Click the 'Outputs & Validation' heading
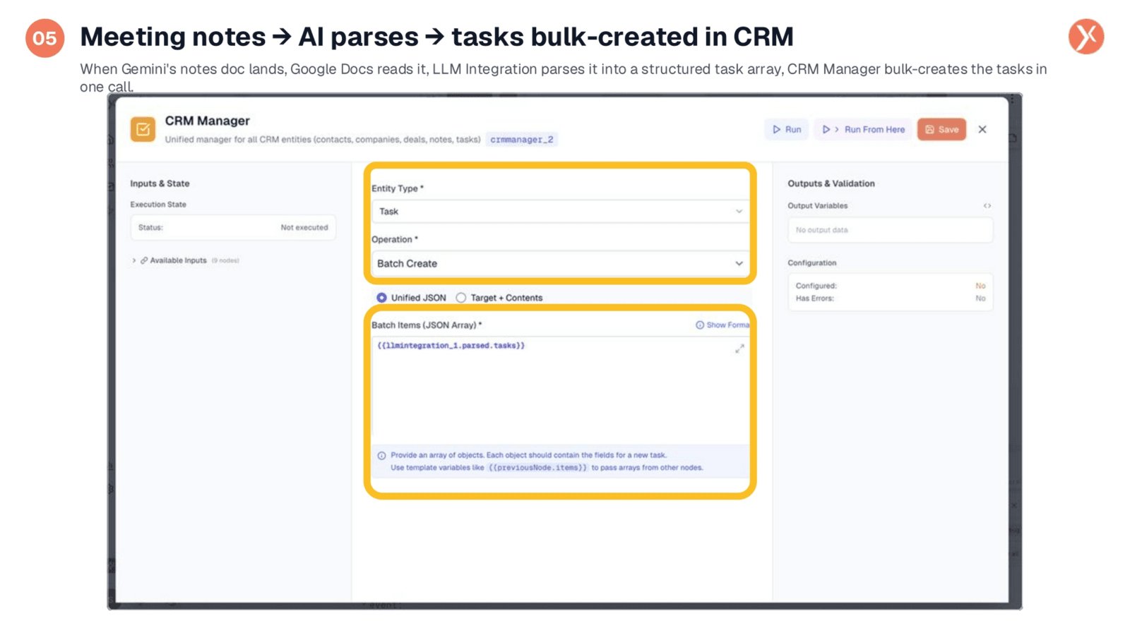The height and width of the screenshot is (635, 1130). click(x=831, y=183)
